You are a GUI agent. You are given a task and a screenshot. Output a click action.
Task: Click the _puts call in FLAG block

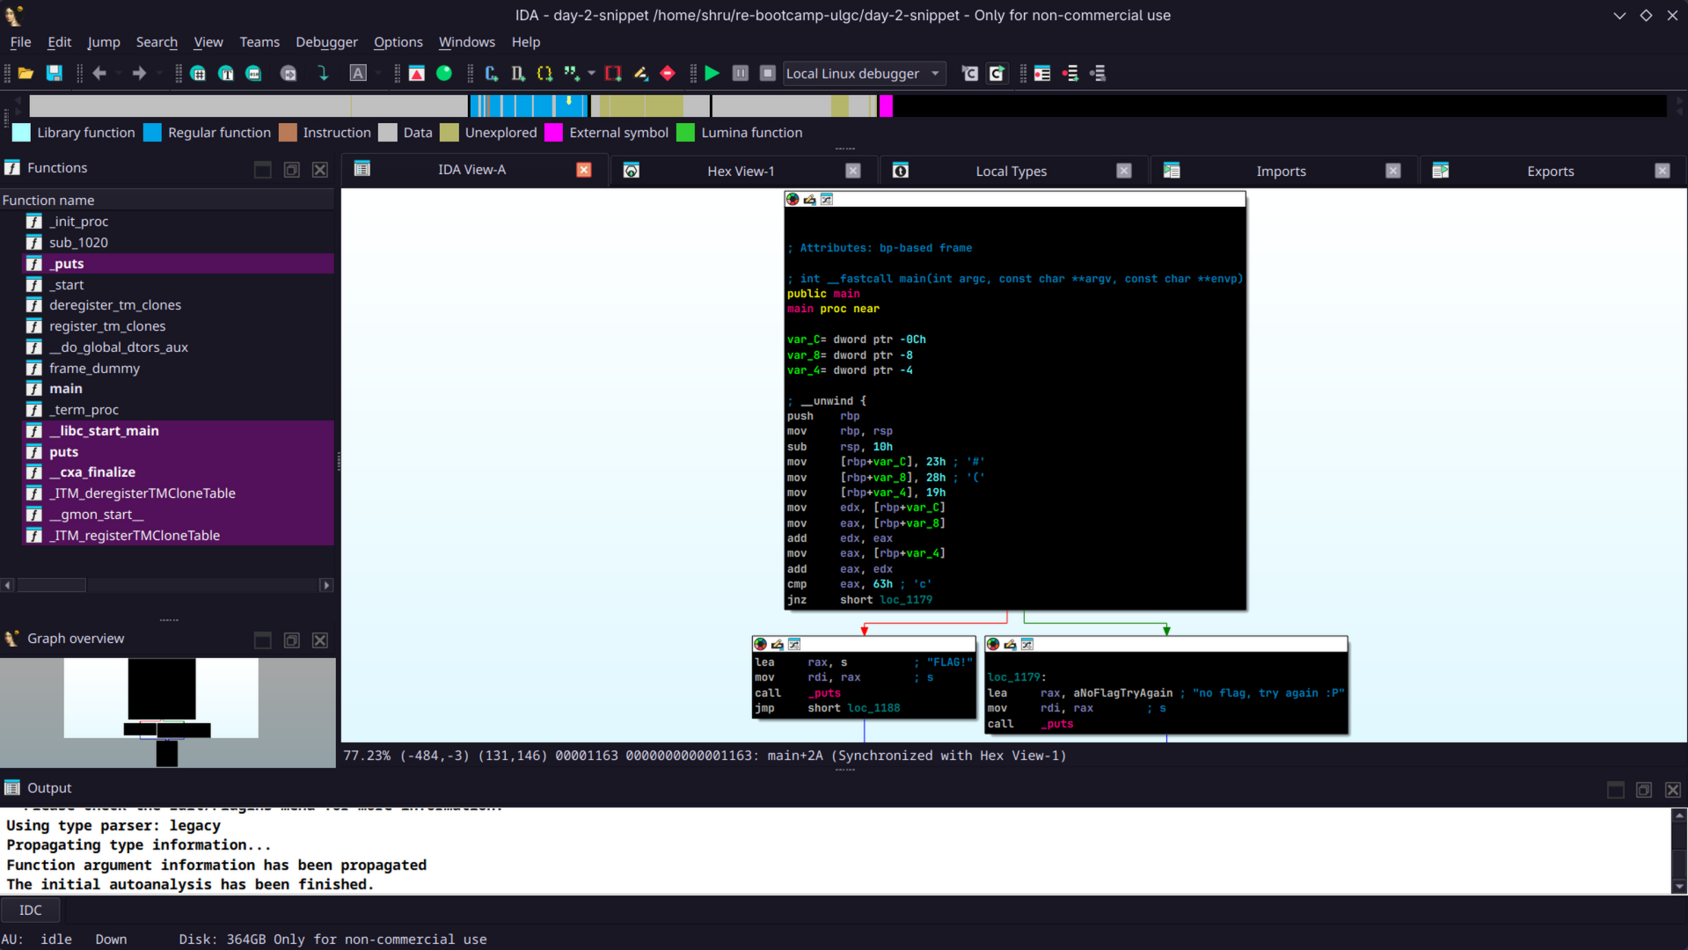click(824, 693)
